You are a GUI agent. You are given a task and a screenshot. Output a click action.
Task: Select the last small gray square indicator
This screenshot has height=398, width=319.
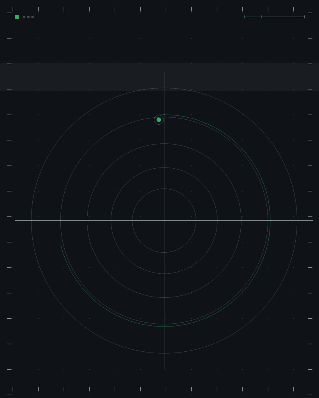click(x=33, y=17)
